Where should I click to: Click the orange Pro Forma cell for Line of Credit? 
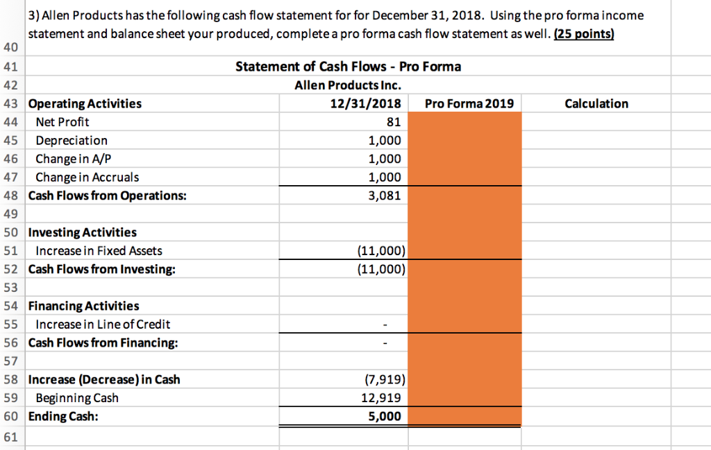click(465, 324)
